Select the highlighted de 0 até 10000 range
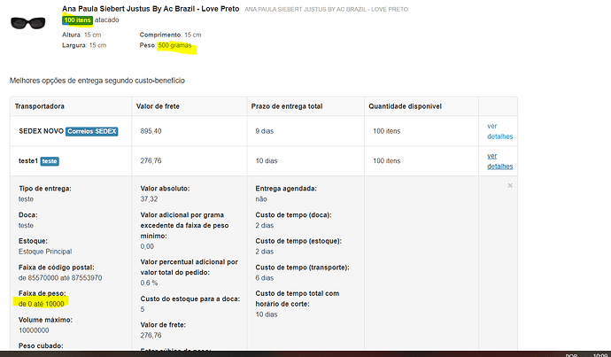 pyautogui.click(x=42, y=304)
